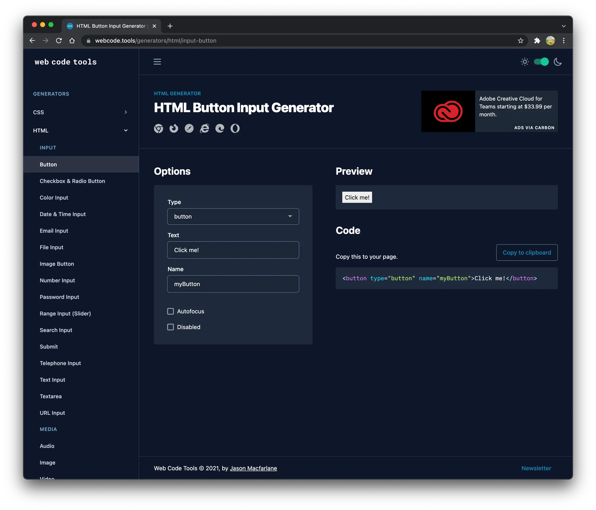The image size is (596, 510).
Task: Click the Internet Explorer icon
Action: [x=205, y=128]
